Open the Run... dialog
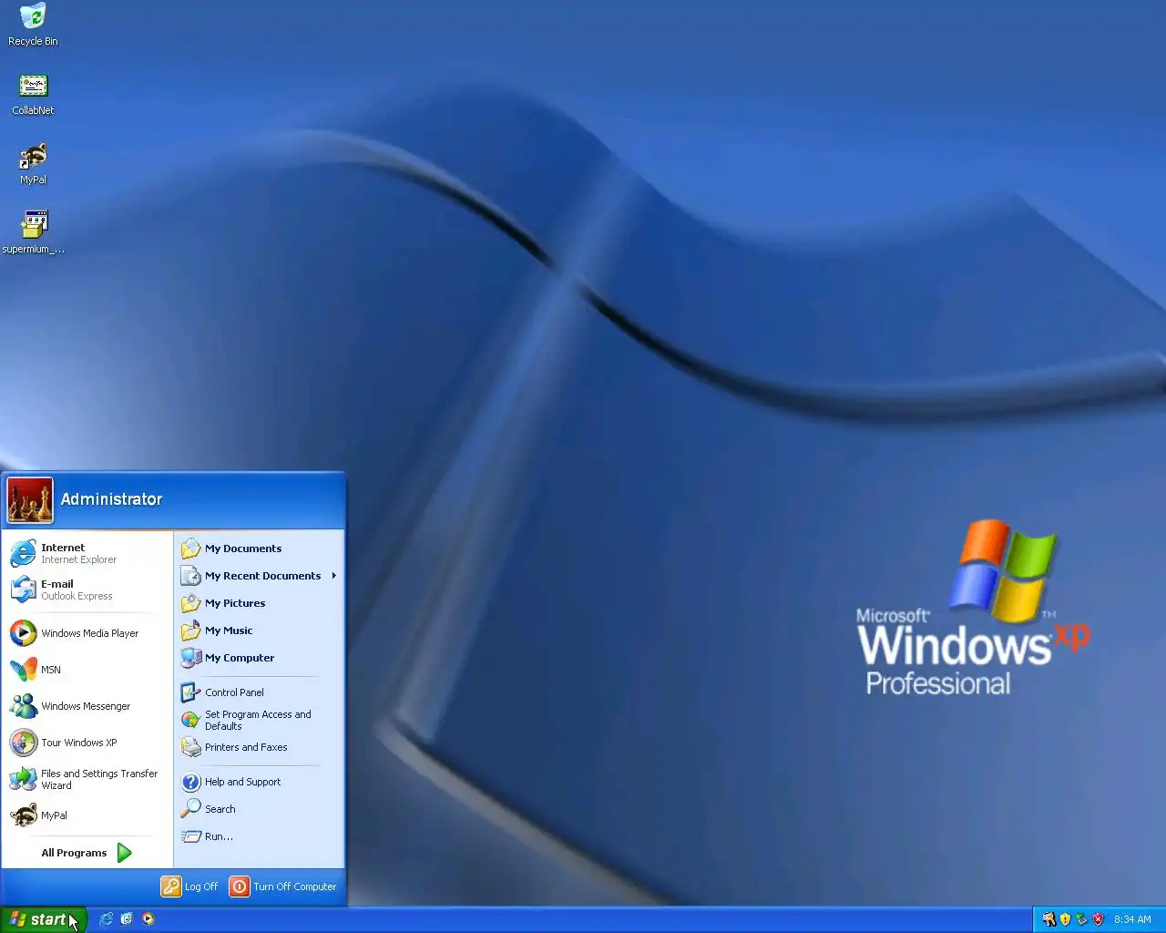 pos(259,836)
